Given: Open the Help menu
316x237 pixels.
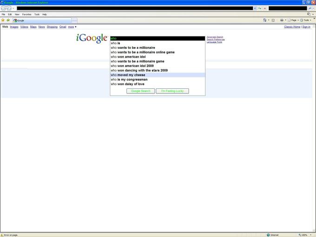Looking at the screenshot, I should (45, 14).
